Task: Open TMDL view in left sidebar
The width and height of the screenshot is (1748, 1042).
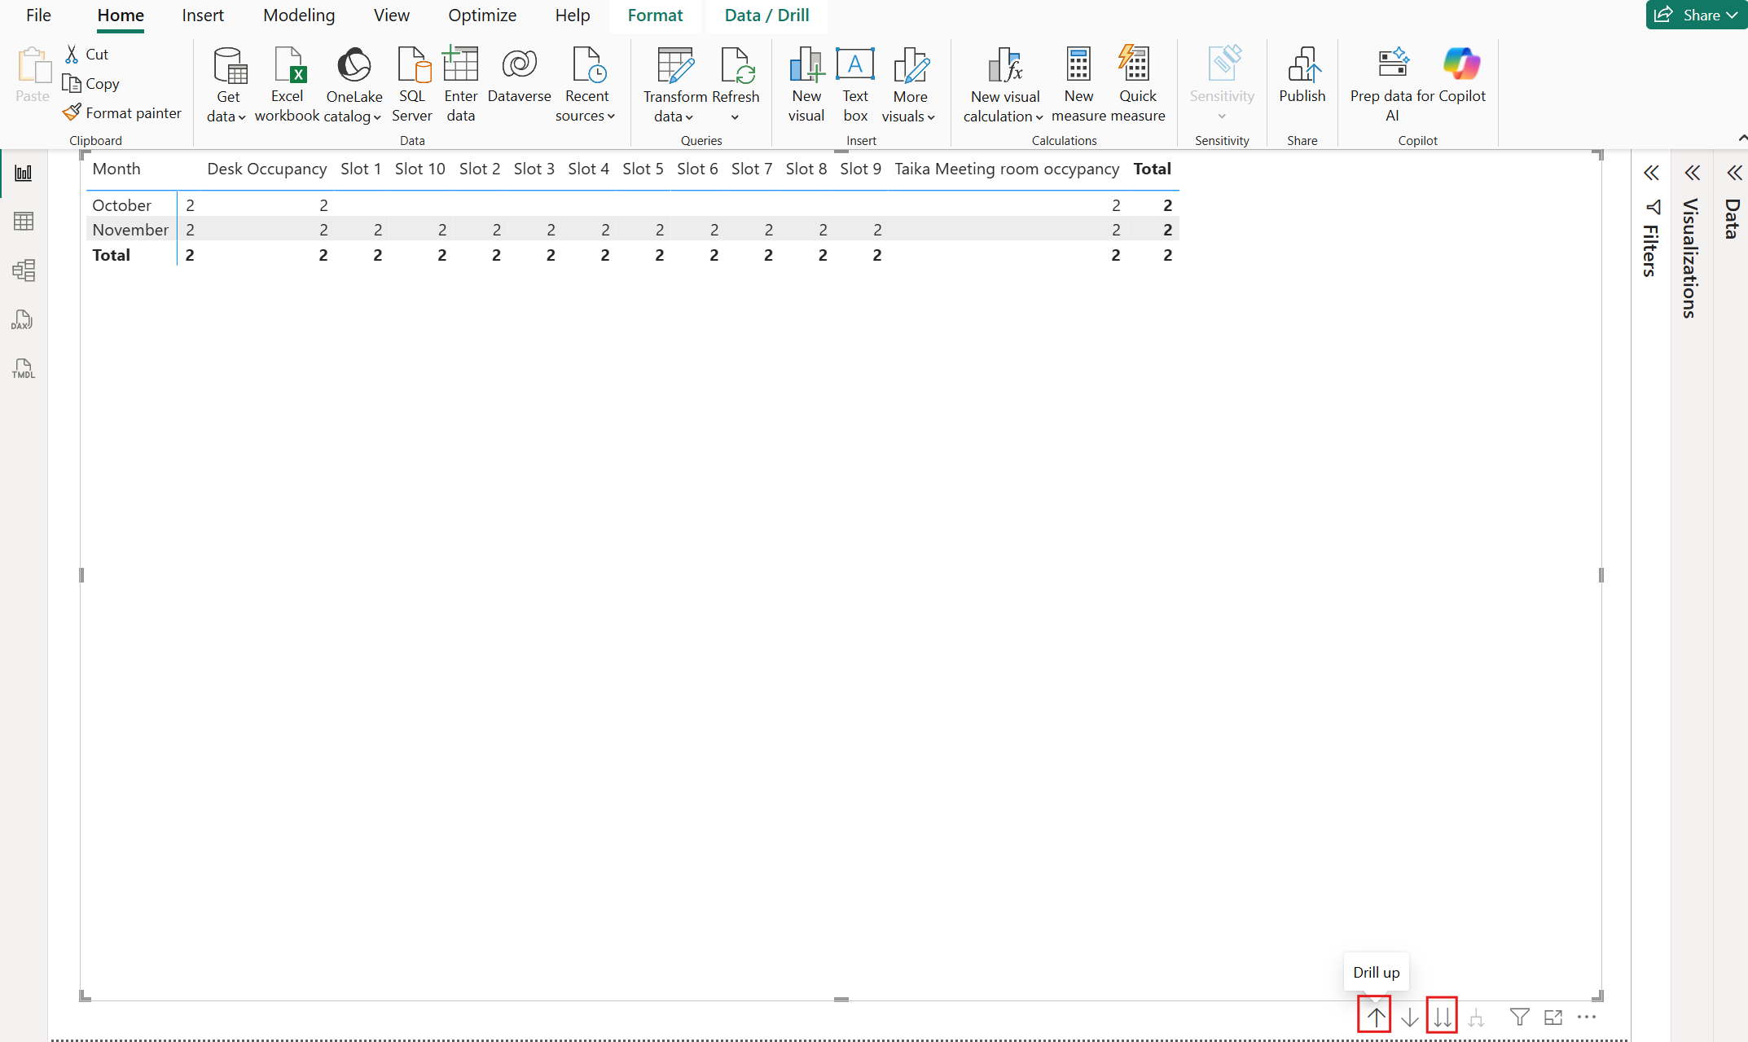Action: [24, 368]
